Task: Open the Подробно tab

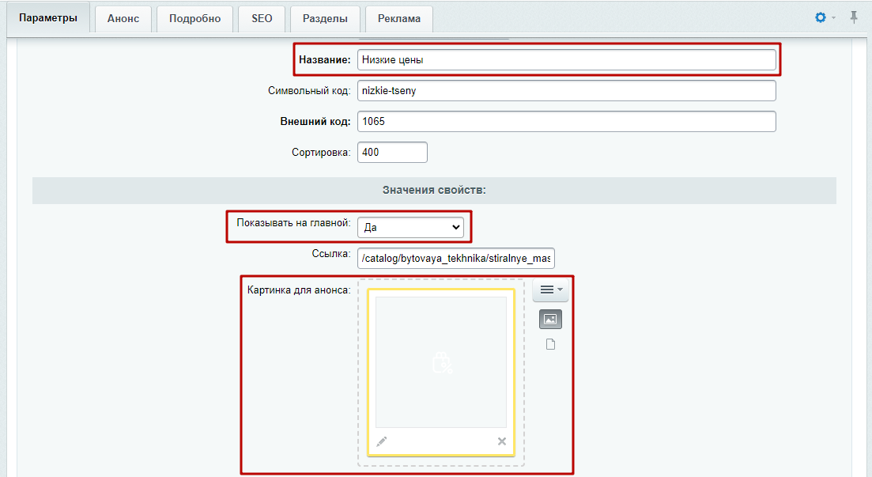Action: point(194,18)
